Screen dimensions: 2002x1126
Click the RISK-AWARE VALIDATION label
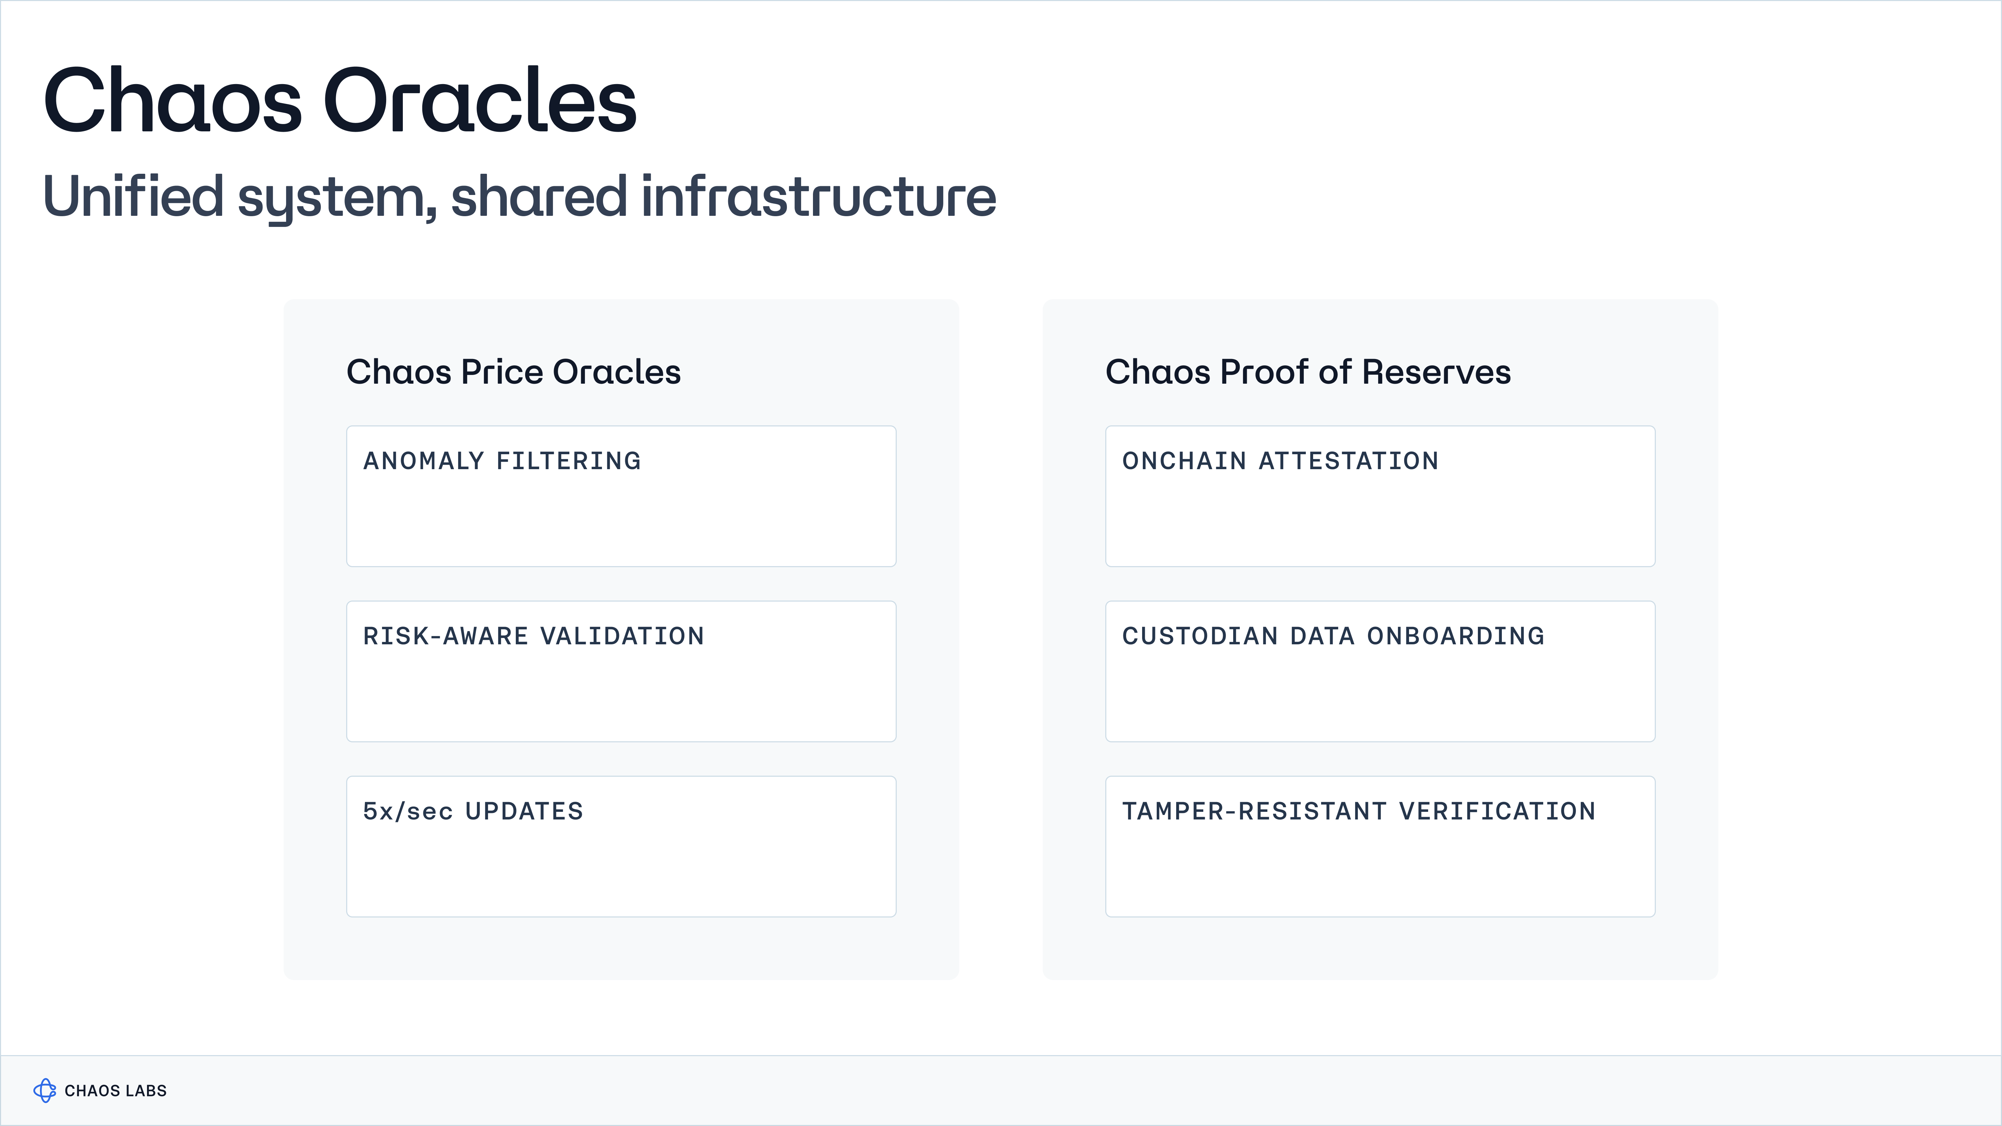coord(534,636)
